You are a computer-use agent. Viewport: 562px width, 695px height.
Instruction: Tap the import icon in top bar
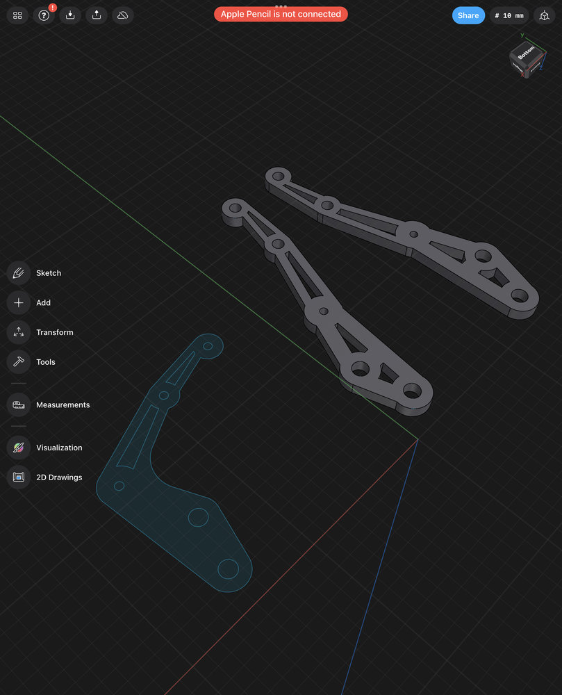(70, 15)
